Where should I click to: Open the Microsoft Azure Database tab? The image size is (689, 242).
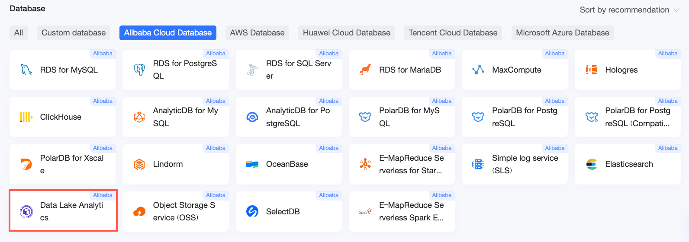[563, 33]
